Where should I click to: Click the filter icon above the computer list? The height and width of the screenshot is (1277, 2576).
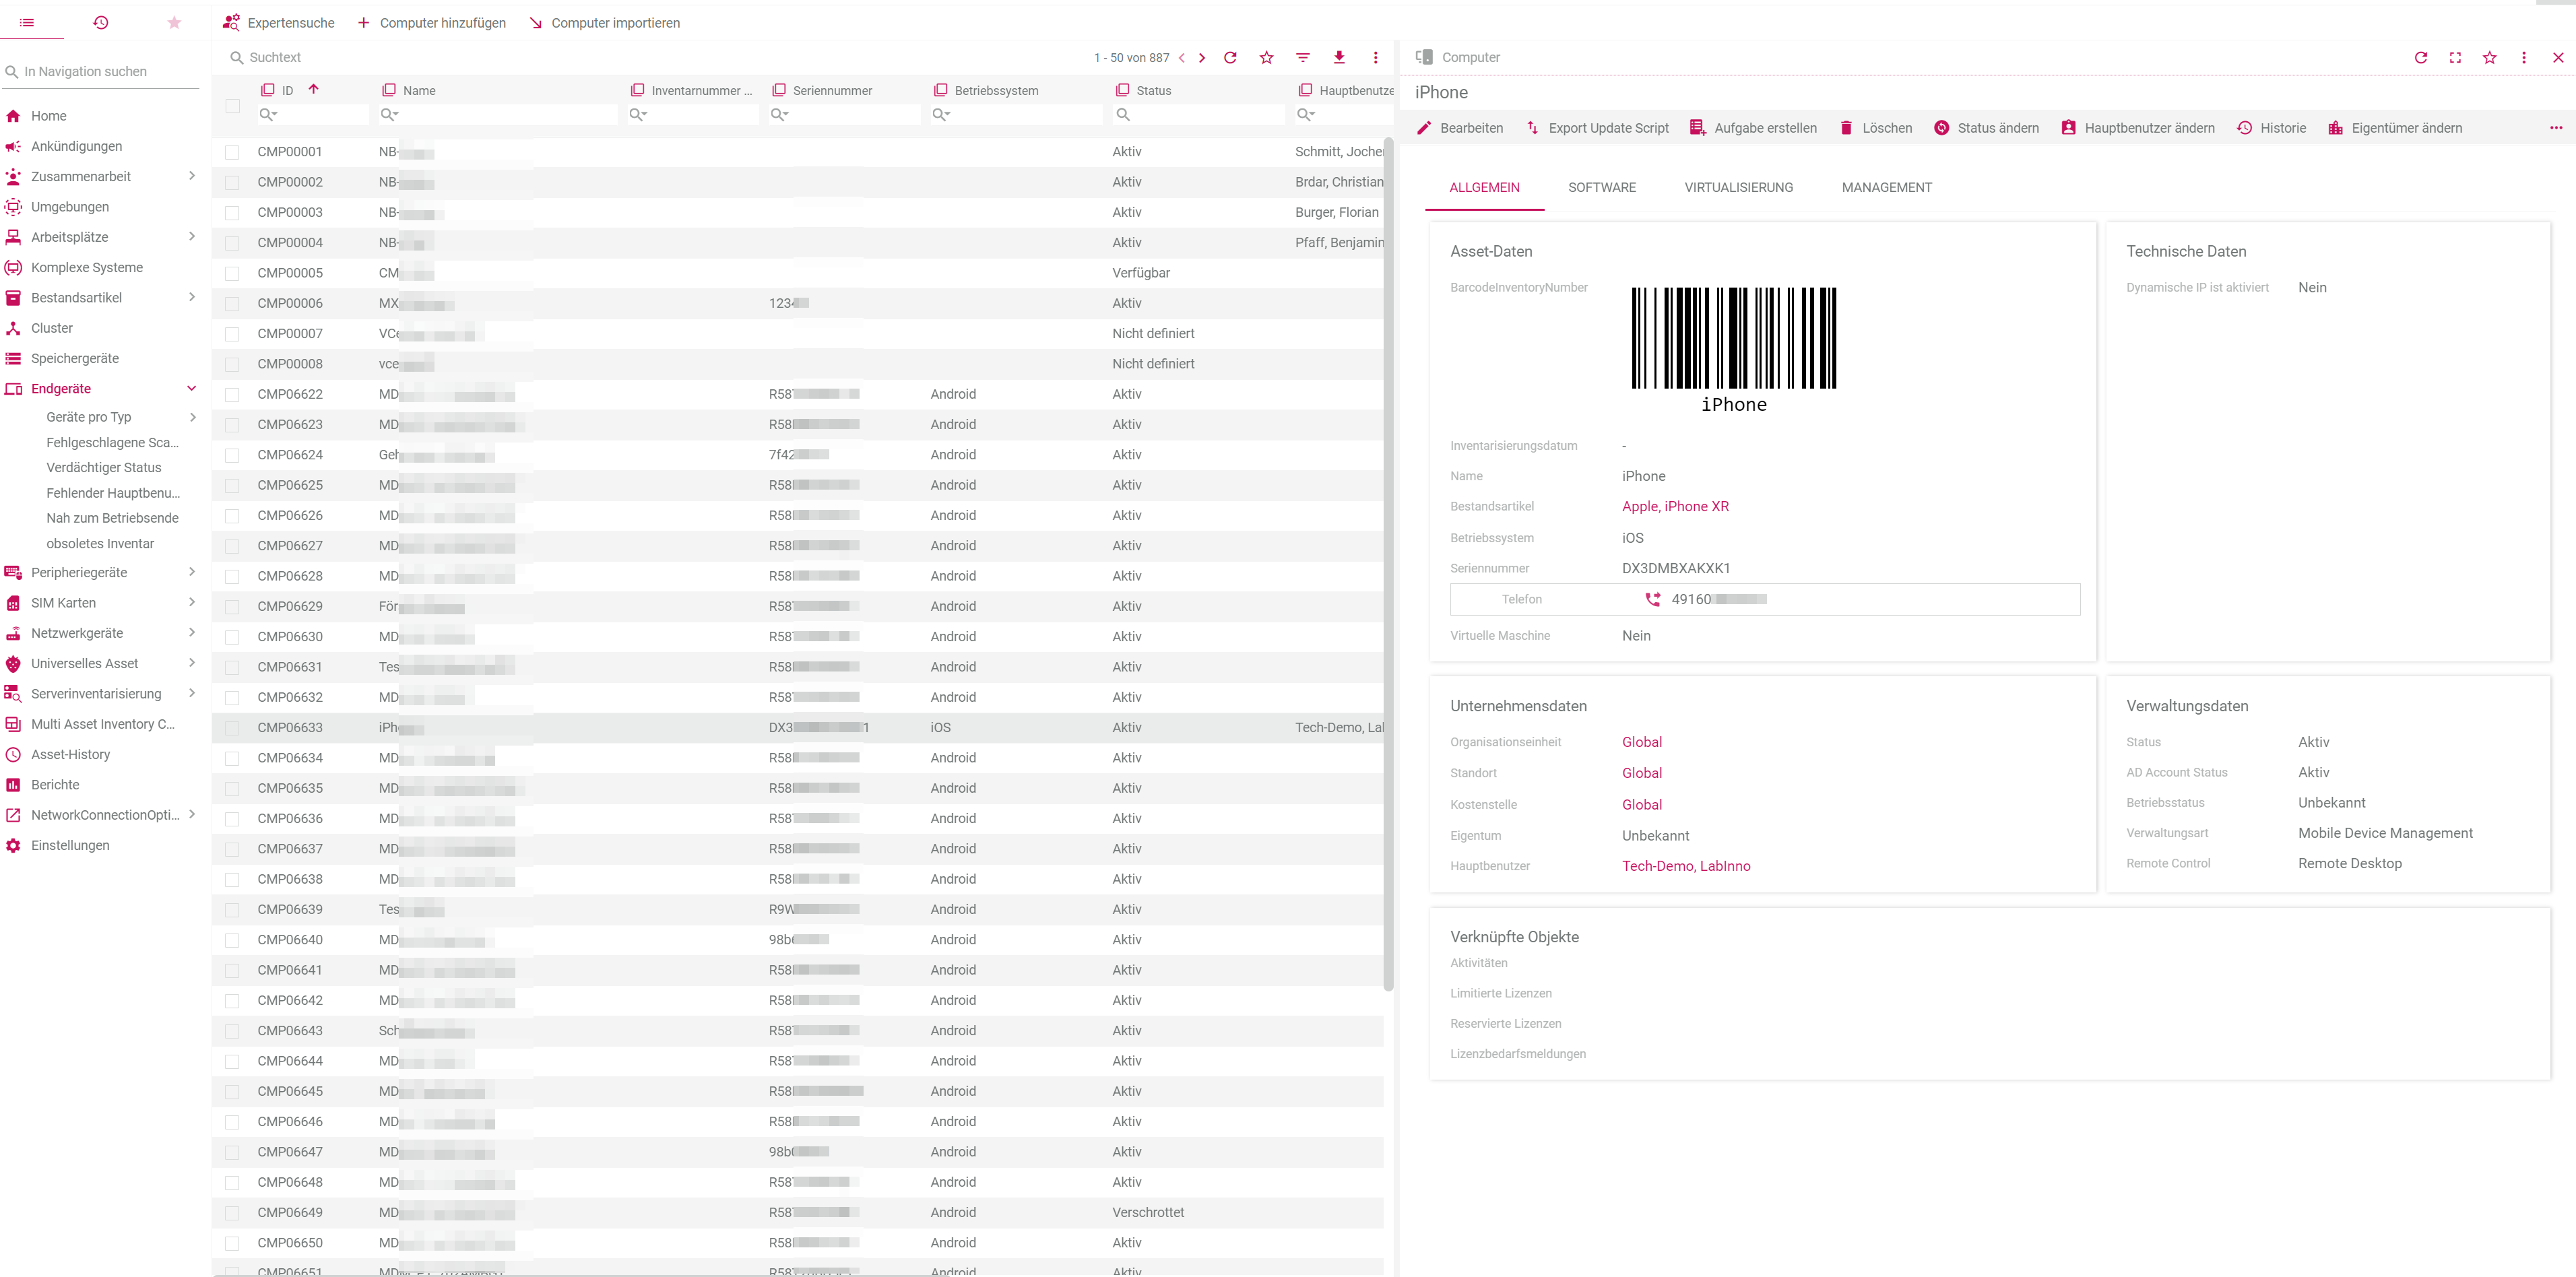click(1302, 57)
